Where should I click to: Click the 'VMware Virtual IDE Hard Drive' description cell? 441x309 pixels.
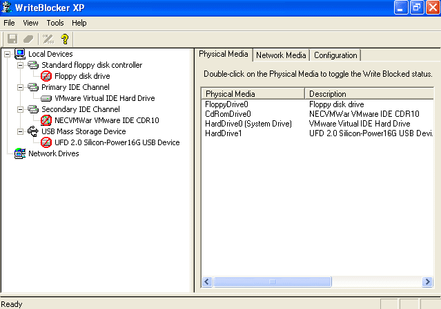[x=360, y=124]
